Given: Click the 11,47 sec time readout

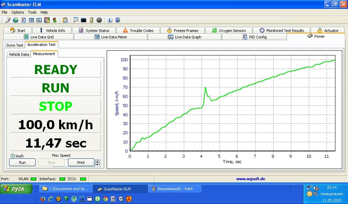Looking at the screenshot, I should point(56,143).
